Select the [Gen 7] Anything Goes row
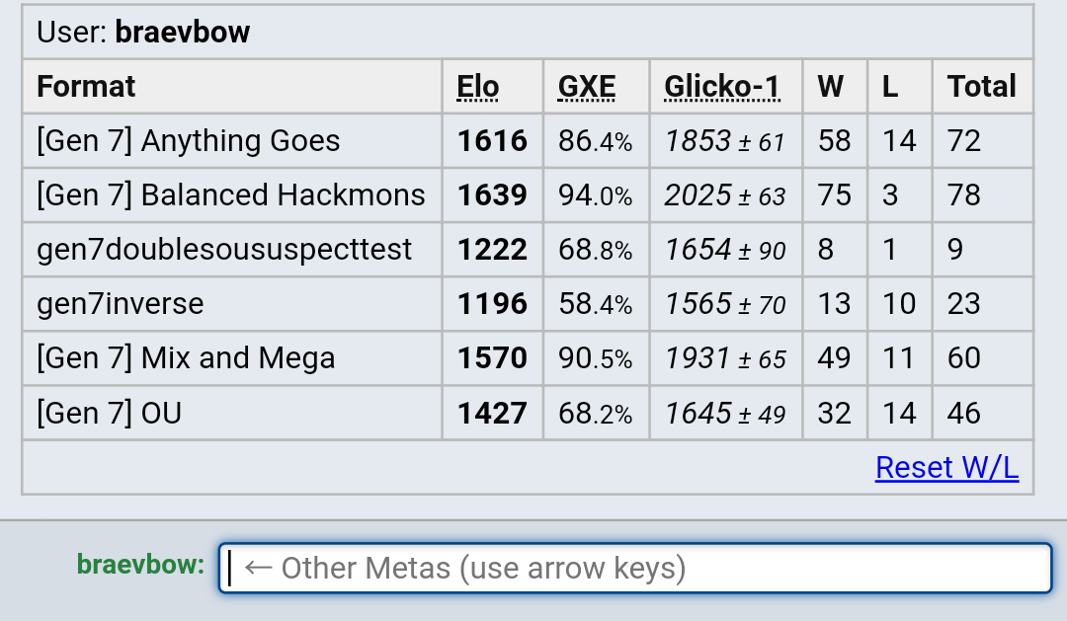 pos(528,141)
